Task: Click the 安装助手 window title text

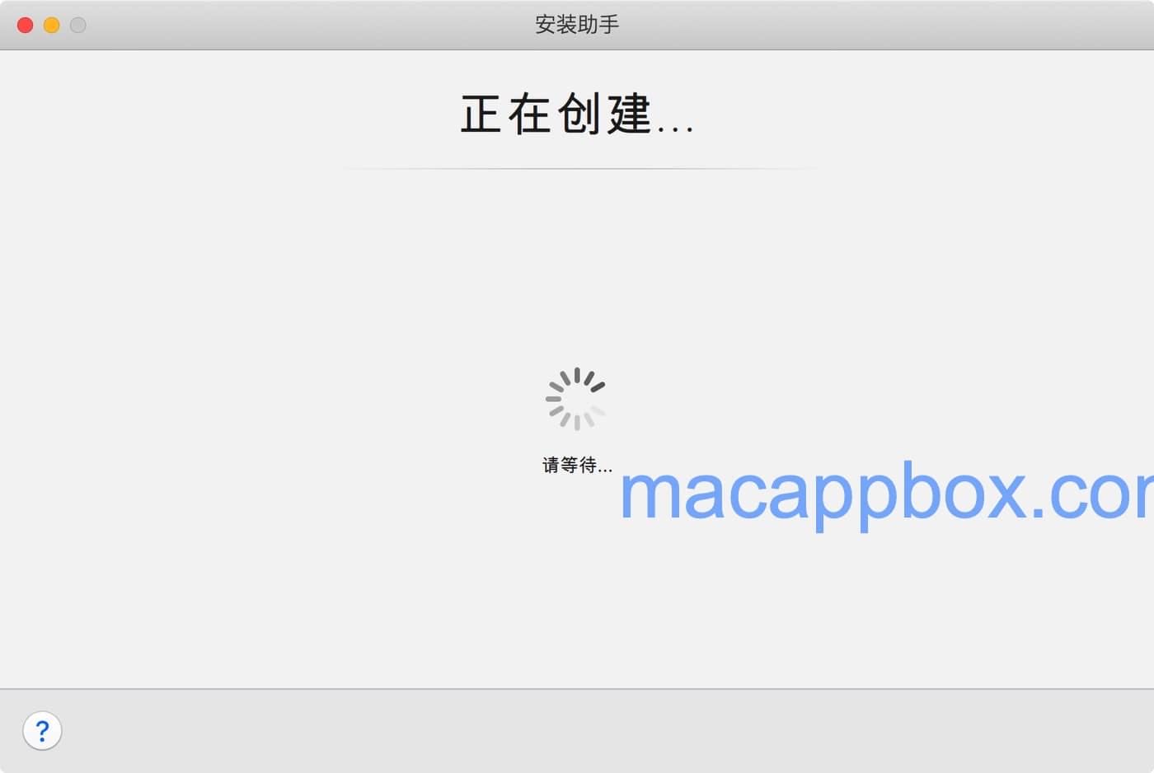Action: point(577,25)
